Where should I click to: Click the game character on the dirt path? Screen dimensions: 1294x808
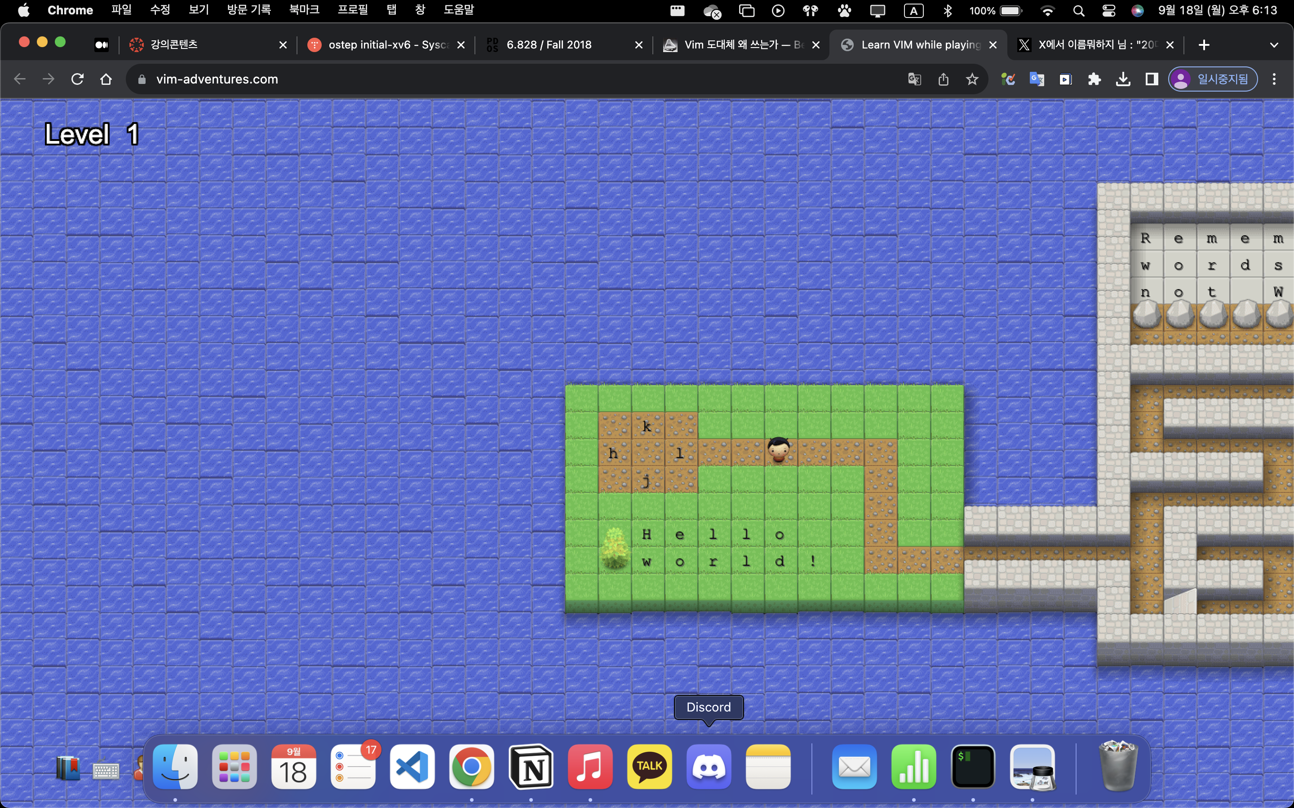point(779,449)
